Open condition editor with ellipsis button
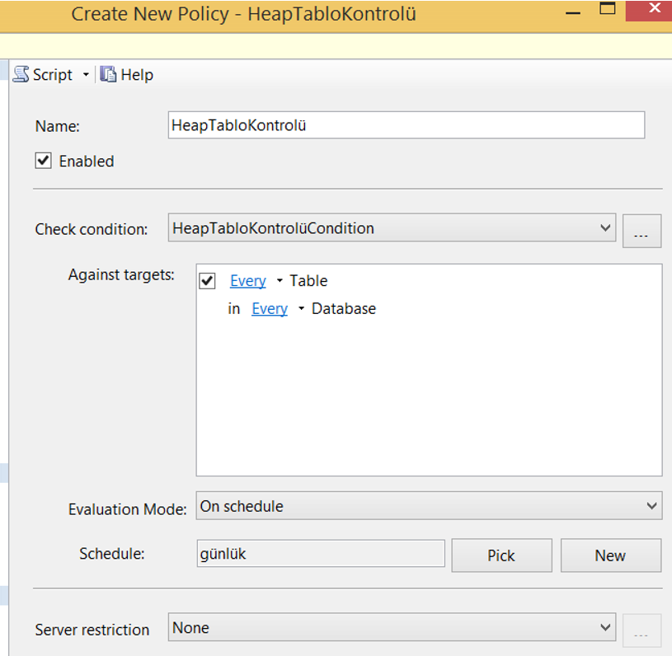The image size is (672, 656). 641,231
